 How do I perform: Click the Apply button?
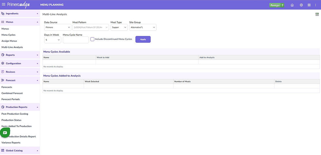click(x=143, y=39)
